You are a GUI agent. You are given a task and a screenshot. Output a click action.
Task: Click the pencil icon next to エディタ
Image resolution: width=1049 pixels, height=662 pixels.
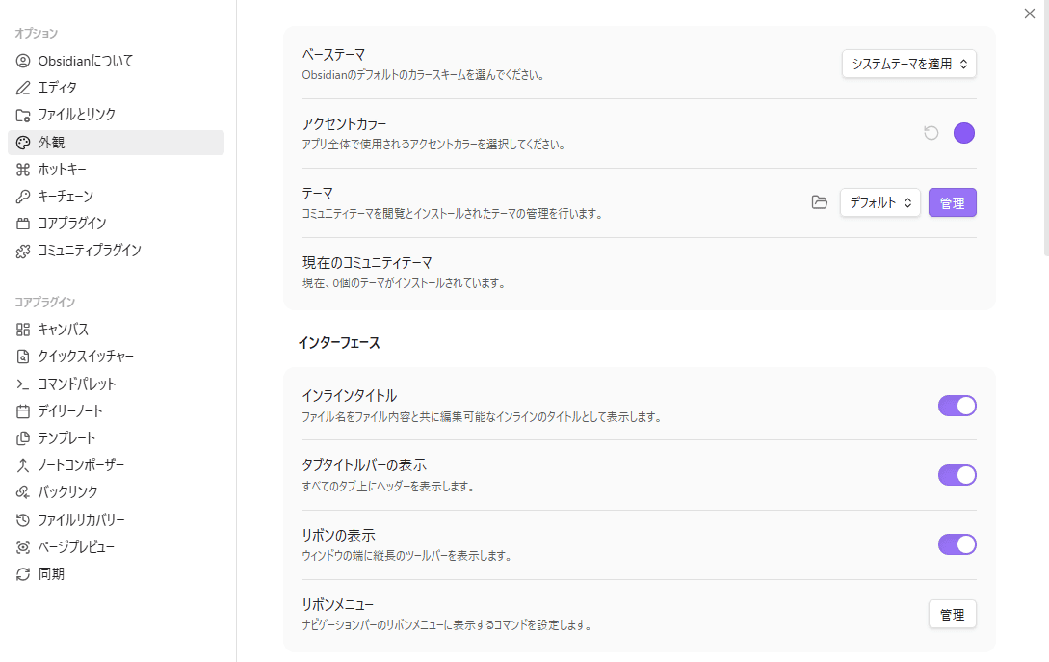[x=21, y=87]
